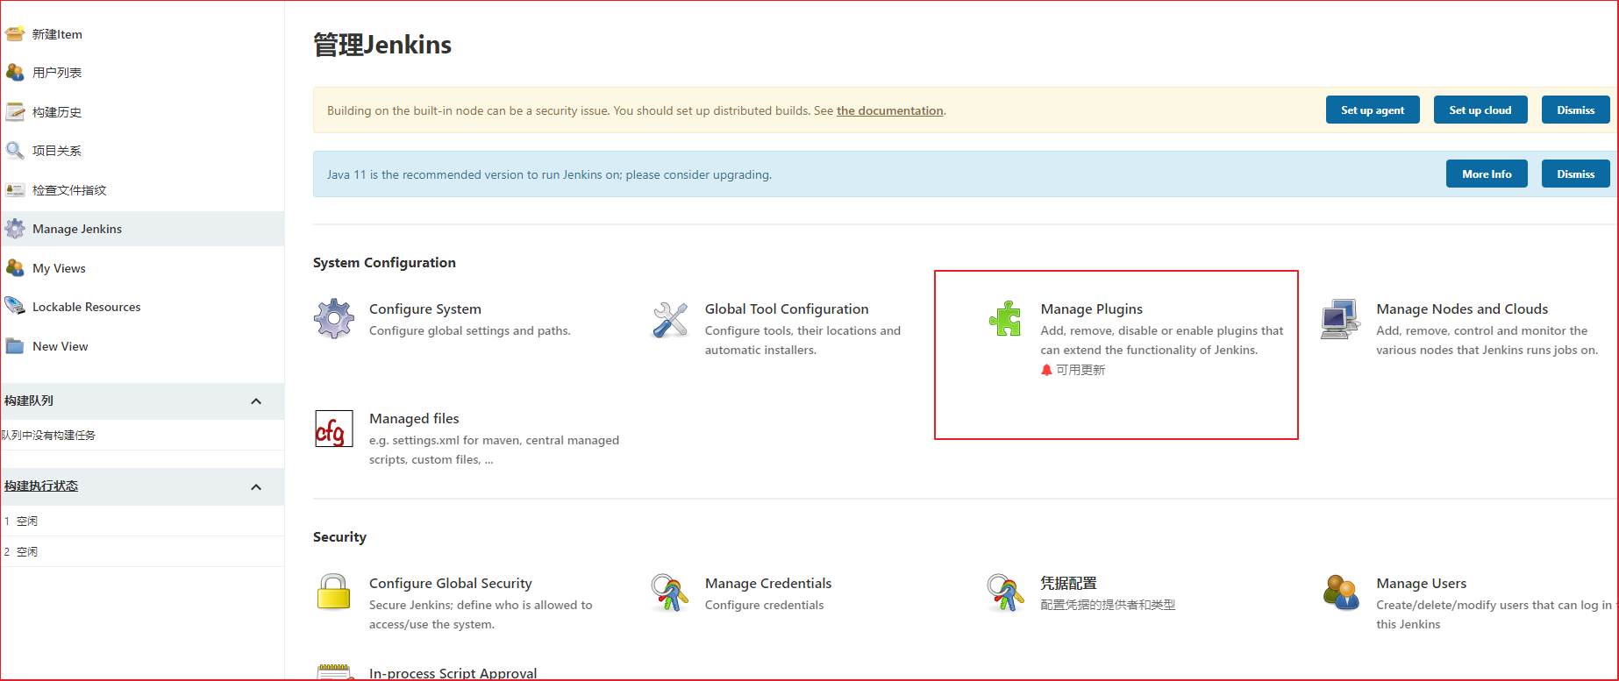The image size is (1619, 681).
Task: Open 新建Item in sidebar
Action: pyautogui.click(x=57, y=34)
